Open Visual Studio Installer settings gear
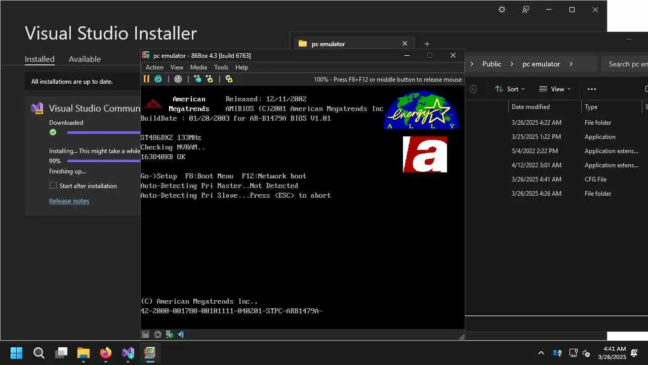Image resolution: width=648 pixels, height=365 pixels. tap(502, 10)
